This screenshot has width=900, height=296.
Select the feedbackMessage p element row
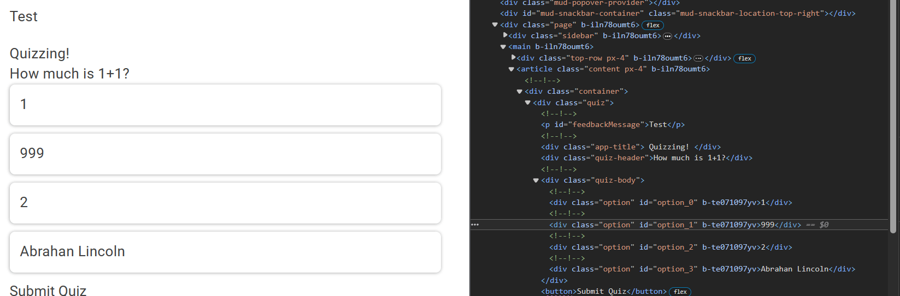613,124
